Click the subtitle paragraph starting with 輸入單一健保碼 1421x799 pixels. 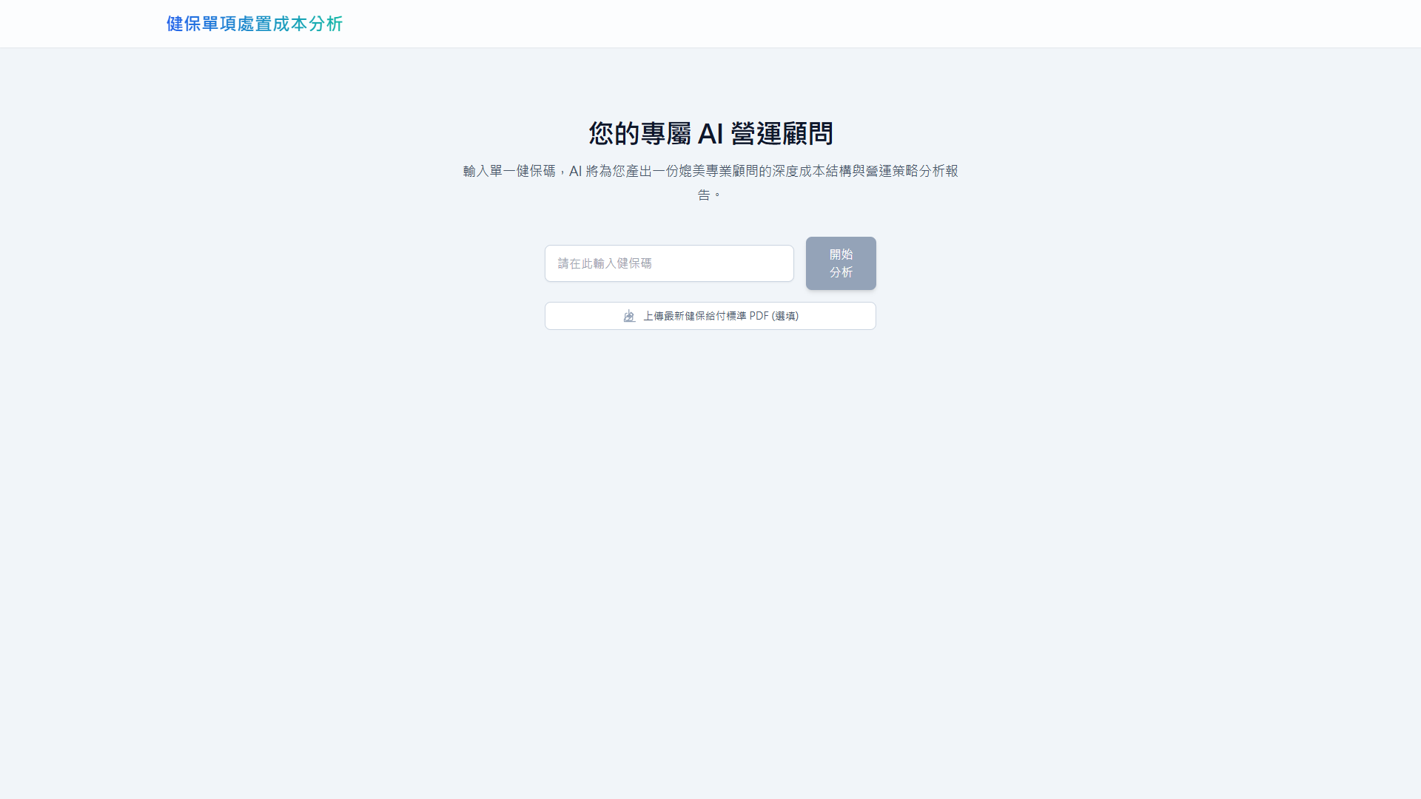point(710,172)
